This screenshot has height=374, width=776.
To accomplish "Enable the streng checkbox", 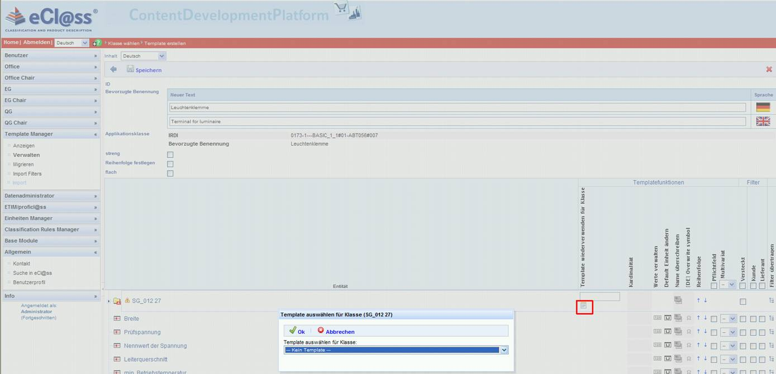I will [x=170, y=155].
